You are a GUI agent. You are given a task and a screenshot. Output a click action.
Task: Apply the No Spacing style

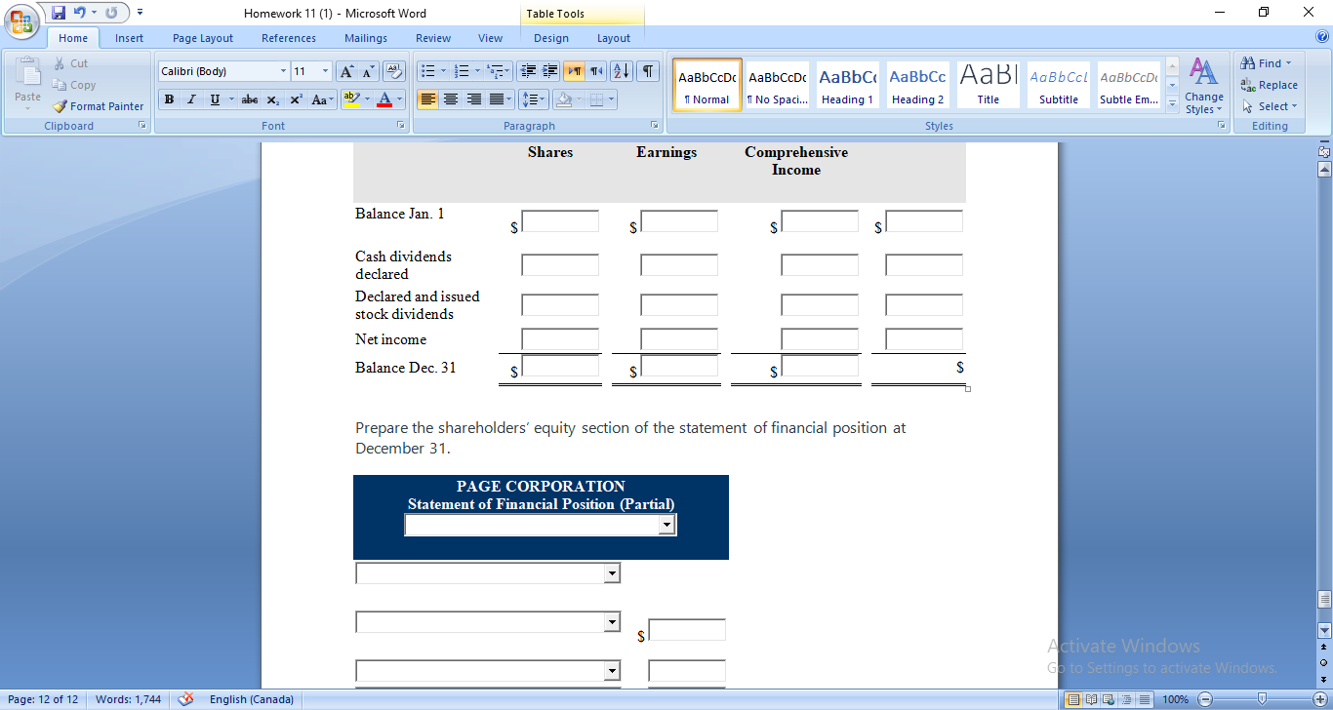[x=777, y=84]
